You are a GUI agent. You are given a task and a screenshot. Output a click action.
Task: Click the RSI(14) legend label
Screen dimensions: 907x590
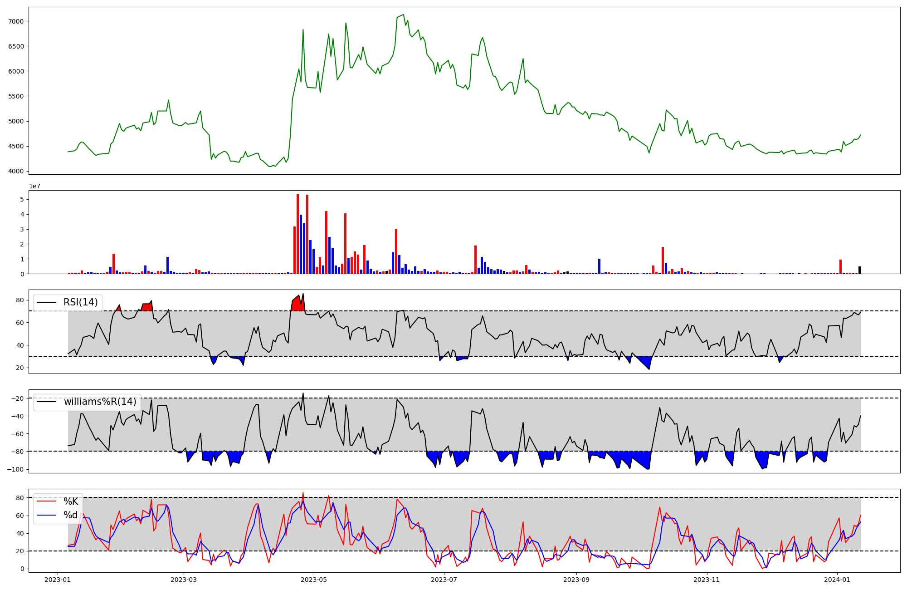[x=80, y=302]
